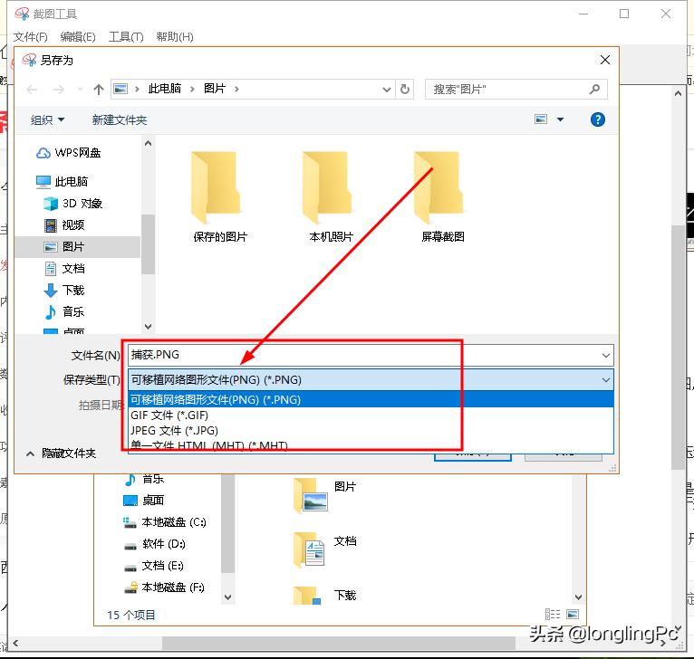The image size is (694, 659).
Task: Collapse the 保存类型 combo box
Action: [x=605, y=380]
